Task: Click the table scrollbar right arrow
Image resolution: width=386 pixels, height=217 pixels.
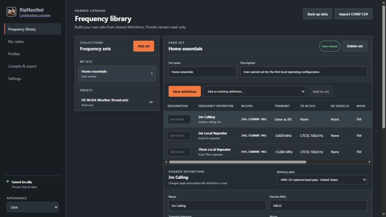Action: click(370, 162)
